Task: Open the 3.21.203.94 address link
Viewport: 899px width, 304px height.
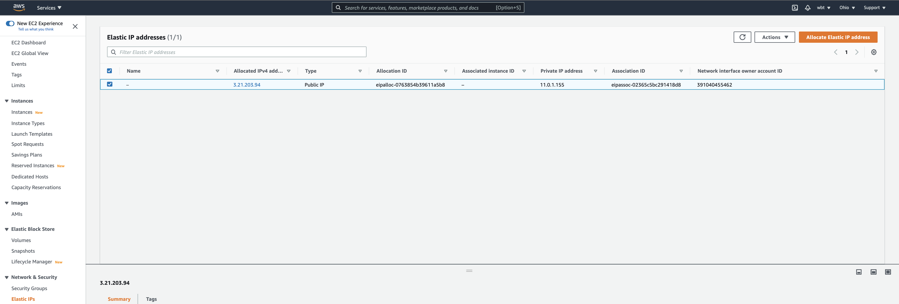Action: tap(246, 85)
